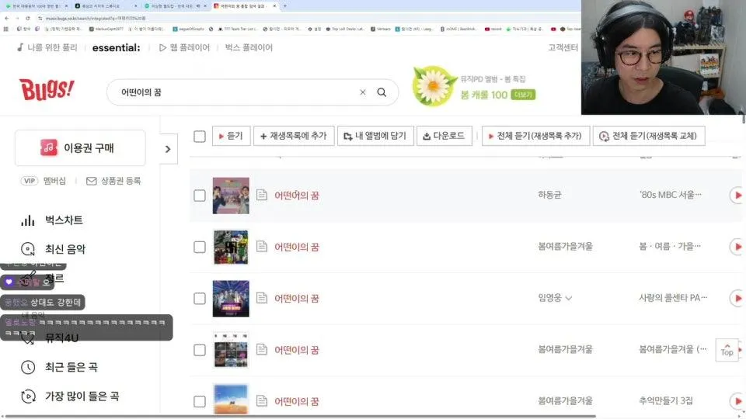Close the active Bugs browser tab
Viewport: 746px width, 419px height.
click(x=274, y=6)
